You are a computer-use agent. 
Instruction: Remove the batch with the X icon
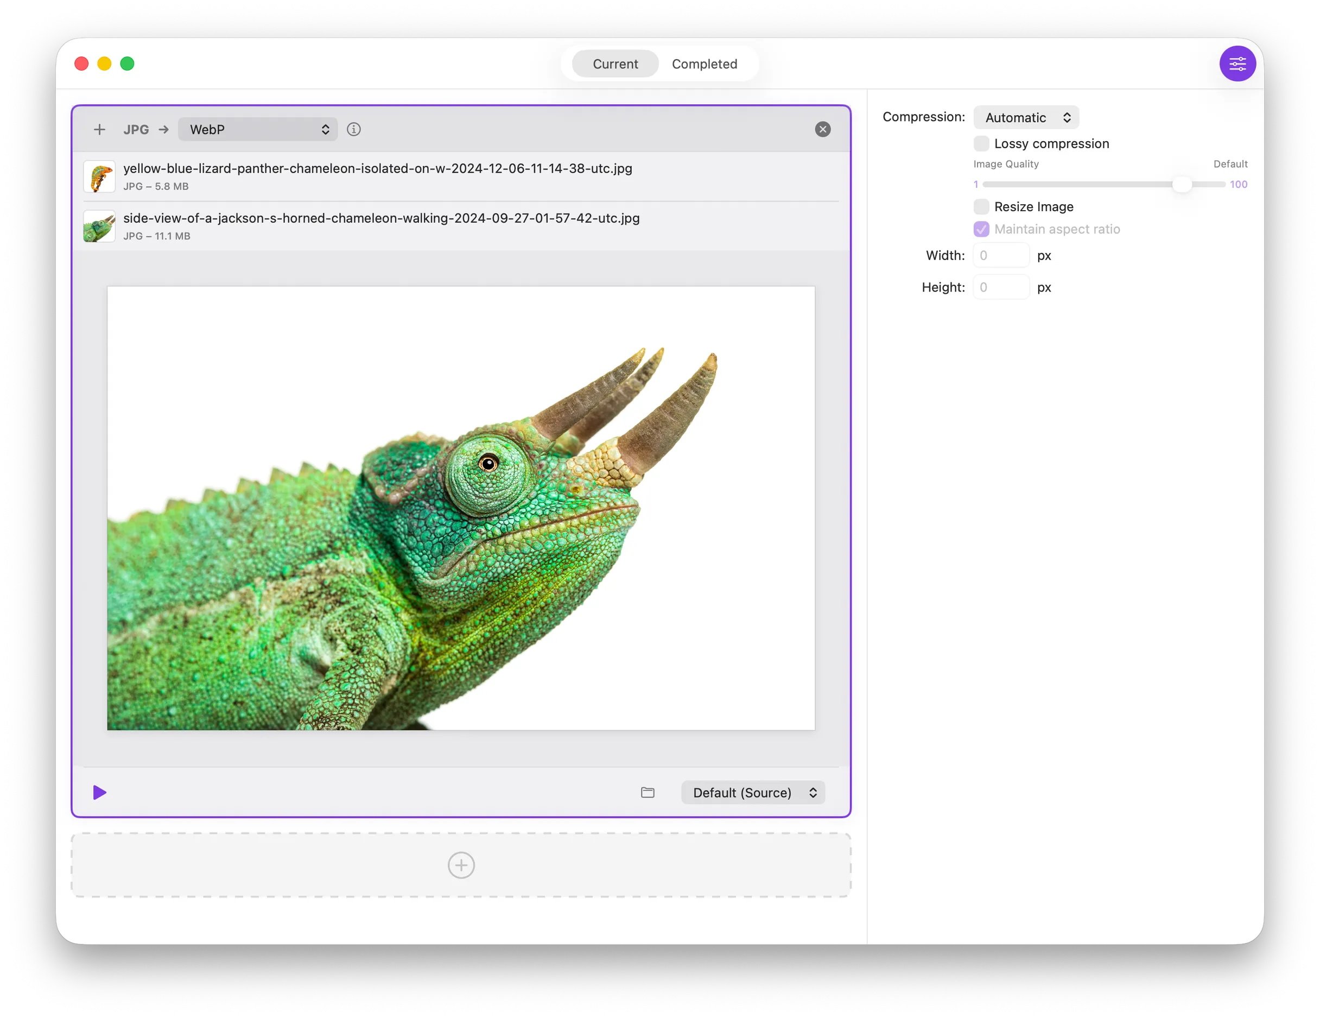[823, 129]
